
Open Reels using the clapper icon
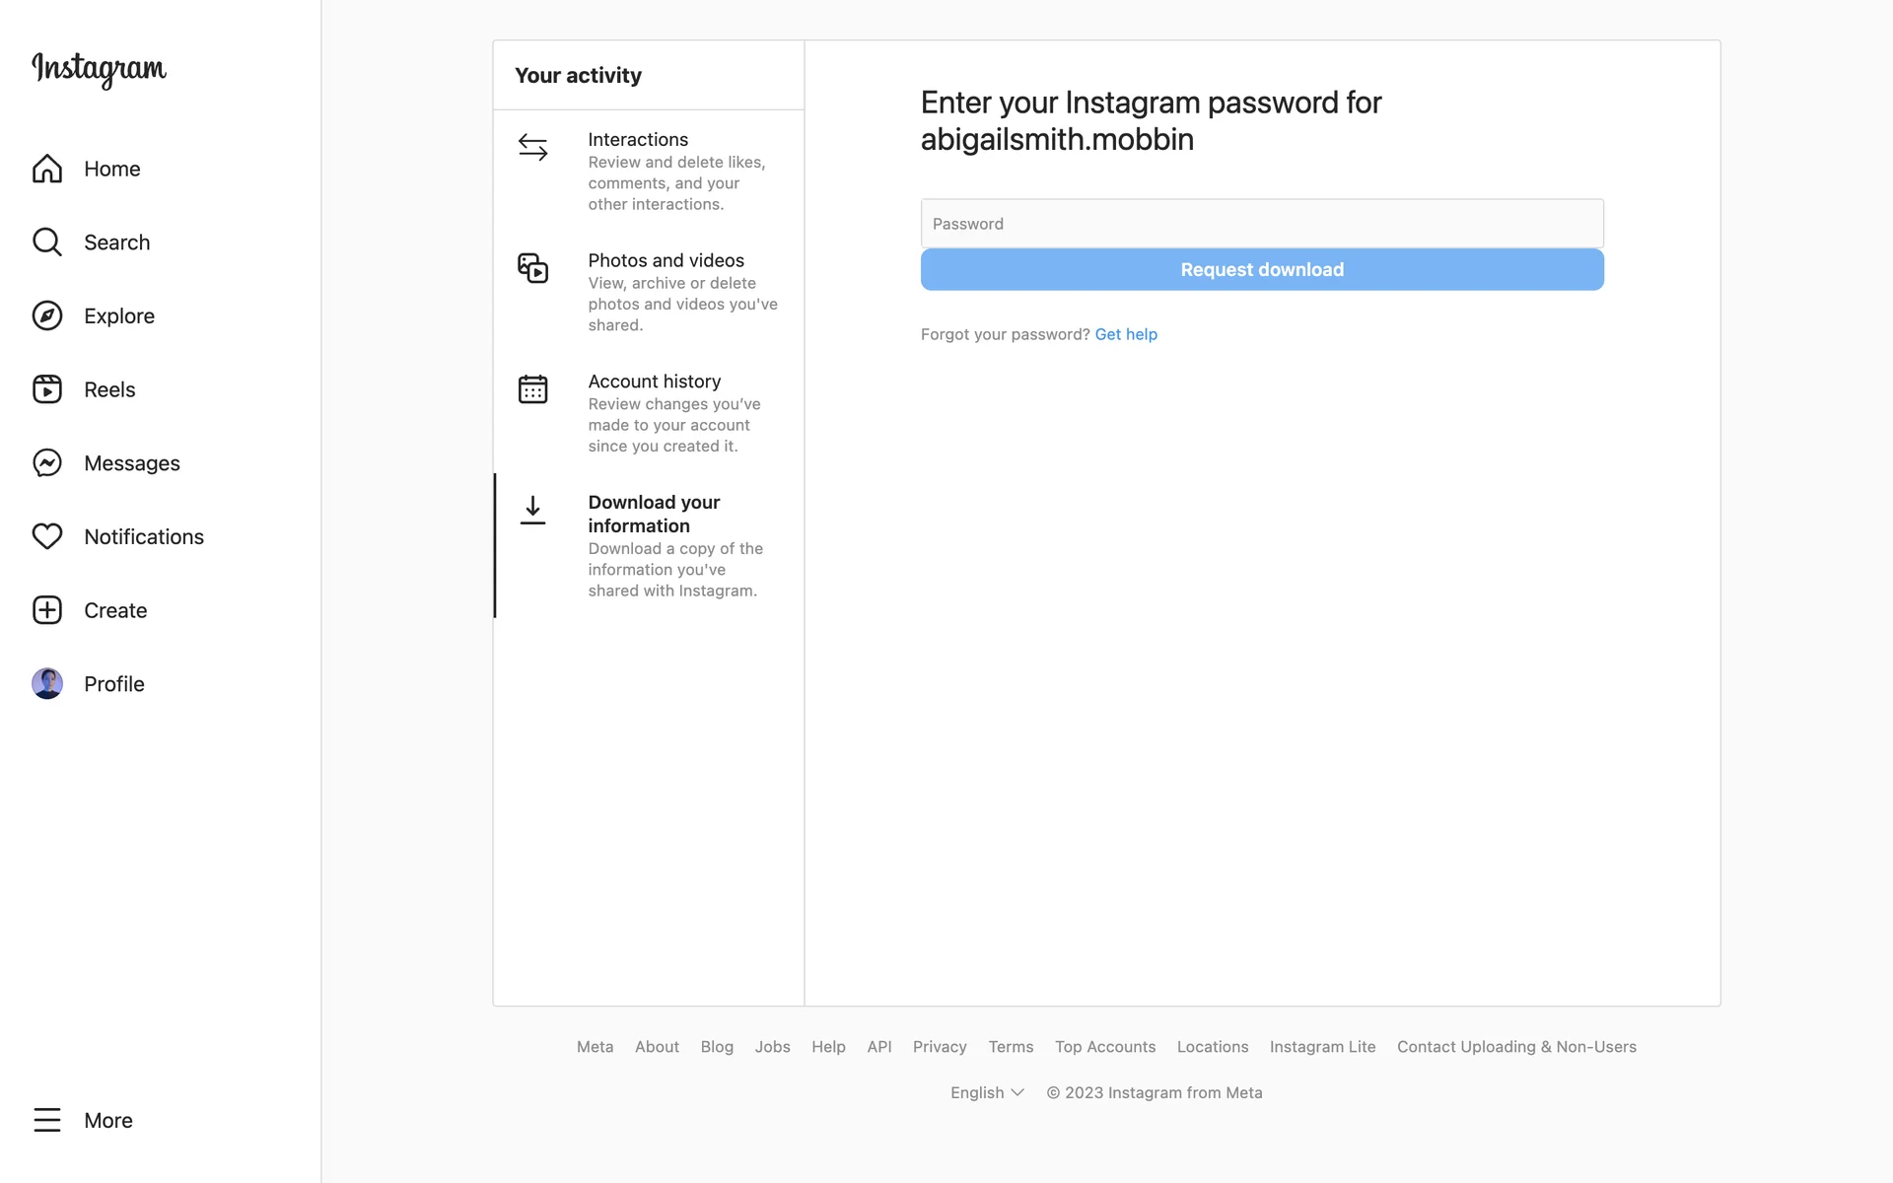click(47, 389)
